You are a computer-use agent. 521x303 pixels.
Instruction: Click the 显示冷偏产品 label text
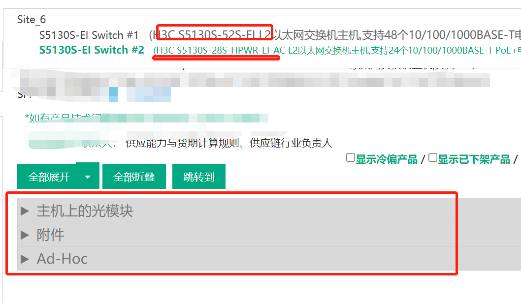click(387, 159)
